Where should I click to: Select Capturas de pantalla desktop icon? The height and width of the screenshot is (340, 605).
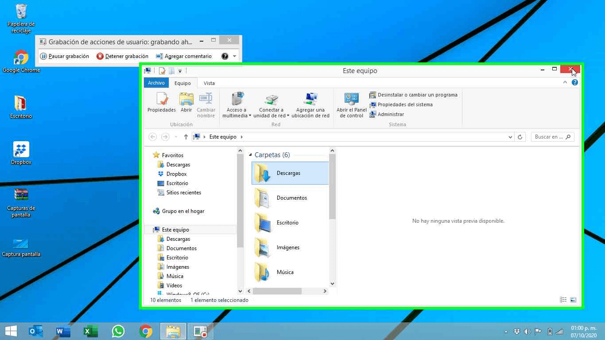pyautogui.click(x=21, y=202)
